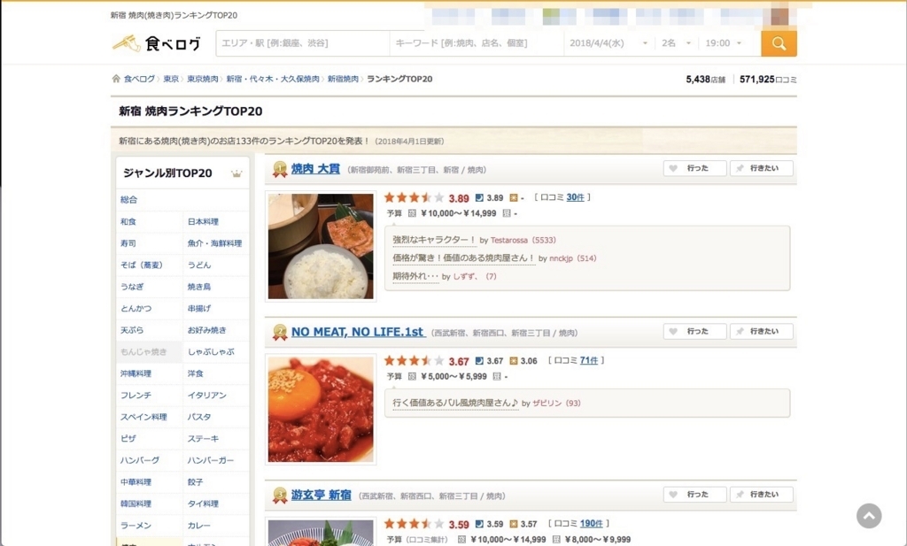Mark 游玄亭 新宿 as 行った

(x=694, y=494)
